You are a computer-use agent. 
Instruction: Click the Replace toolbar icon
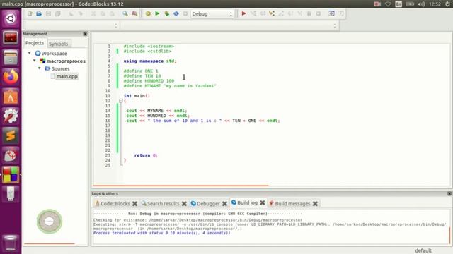pyautogui.click(x=134, y=13)
